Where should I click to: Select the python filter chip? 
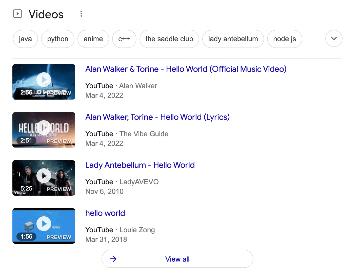58,39
